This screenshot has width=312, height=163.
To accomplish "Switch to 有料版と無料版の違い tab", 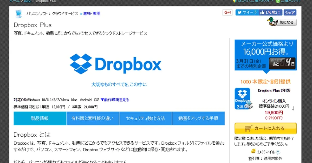I will pyautogui.click(x=93, y=118).
